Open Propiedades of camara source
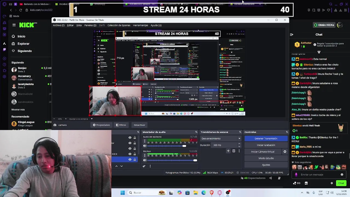350x197 pixels. 101,125
